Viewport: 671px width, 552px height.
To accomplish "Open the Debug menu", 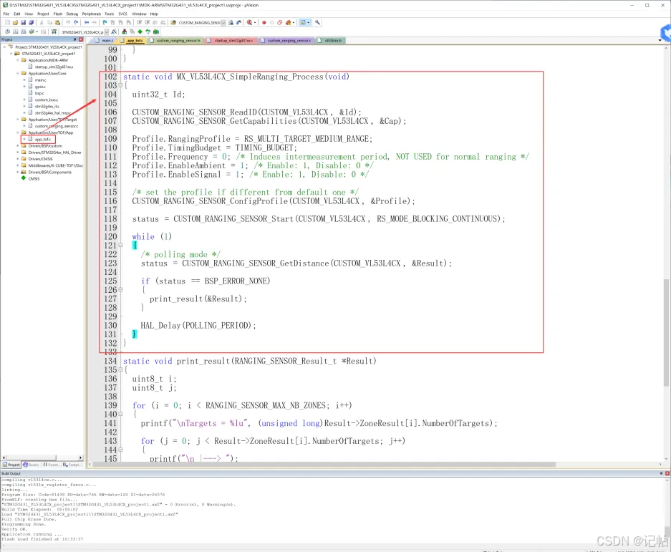I will point(72,14).
